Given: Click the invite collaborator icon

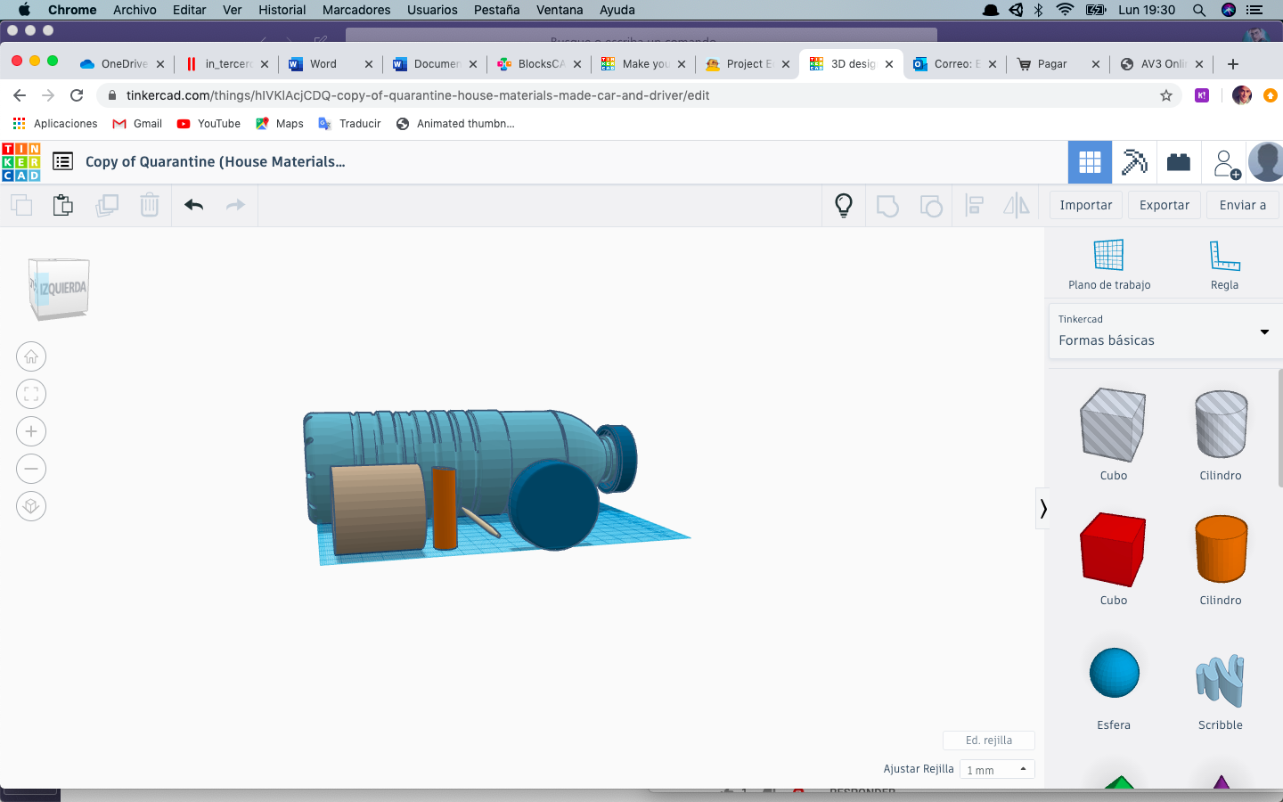Looking at the screenshot, I should (x=1225, y=163).
